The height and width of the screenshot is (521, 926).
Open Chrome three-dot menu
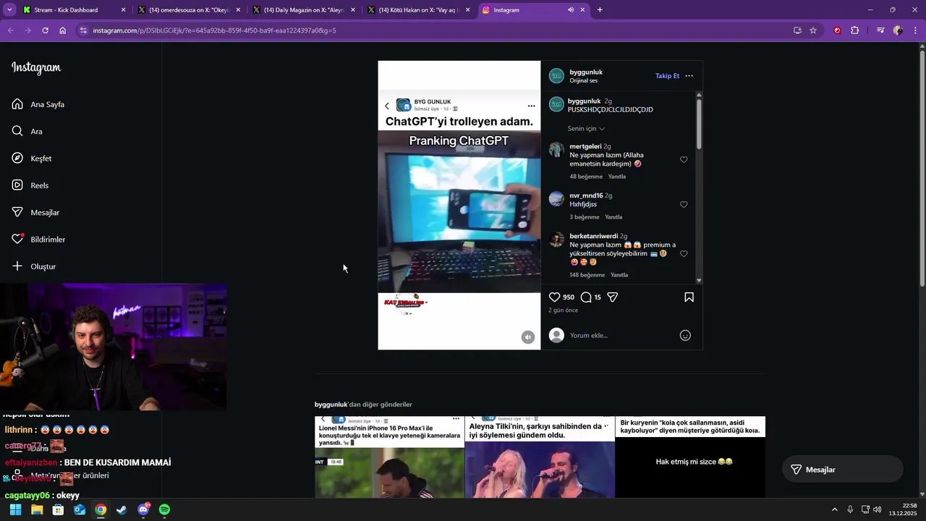(x=916, y=30)
